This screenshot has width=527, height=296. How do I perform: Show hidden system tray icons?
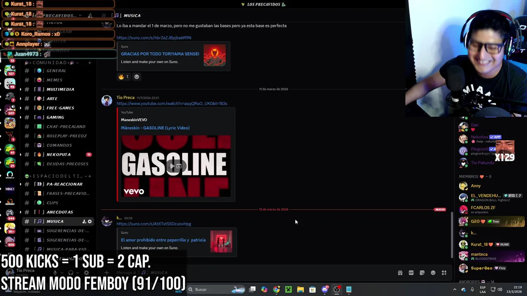pos(455,289)
